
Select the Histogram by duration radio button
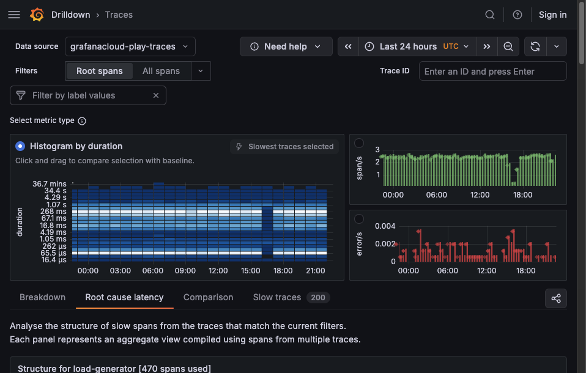pyautogui.click(x=20, y=146)
